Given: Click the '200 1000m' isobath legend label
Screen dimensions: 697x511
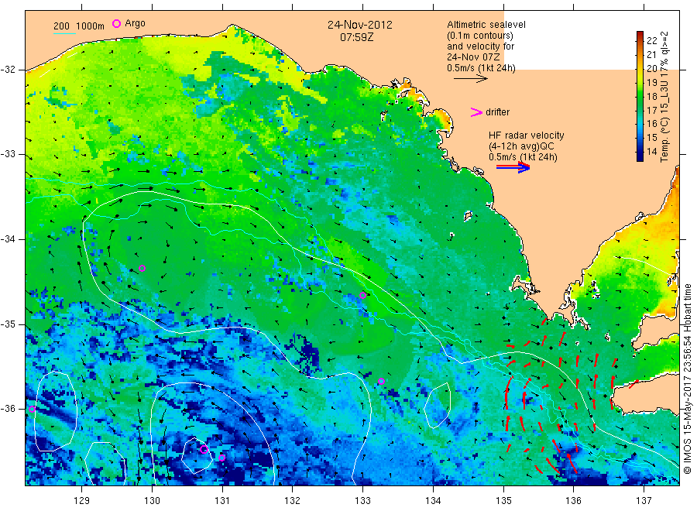Looking at the screenshot, I should [x=79, y=26].
